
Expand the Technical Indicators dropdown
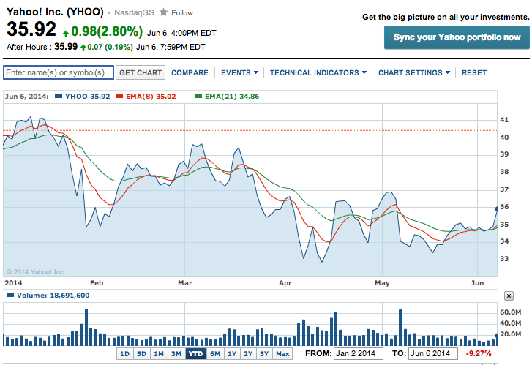click(318, 72)
